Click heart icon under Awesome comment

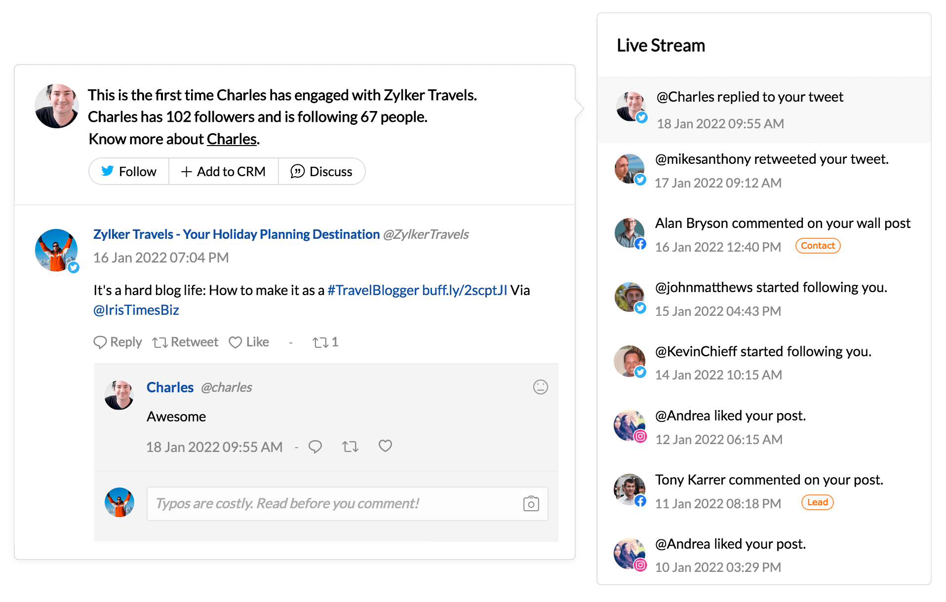tap(385, 446)
